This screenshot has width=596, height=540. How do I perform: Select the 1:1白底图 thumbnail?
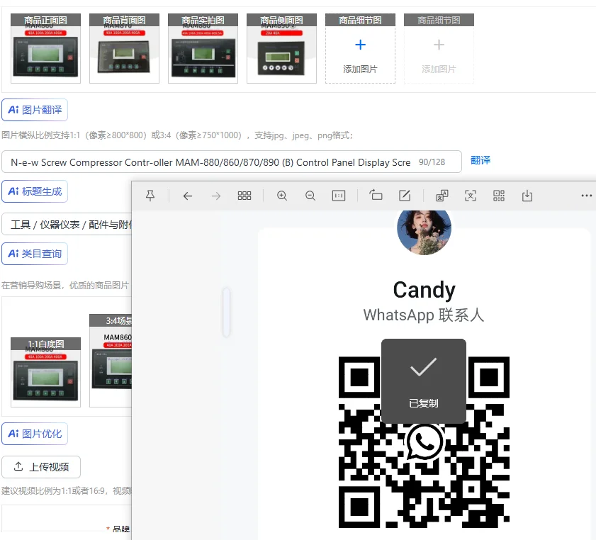[x=45, y=372]
